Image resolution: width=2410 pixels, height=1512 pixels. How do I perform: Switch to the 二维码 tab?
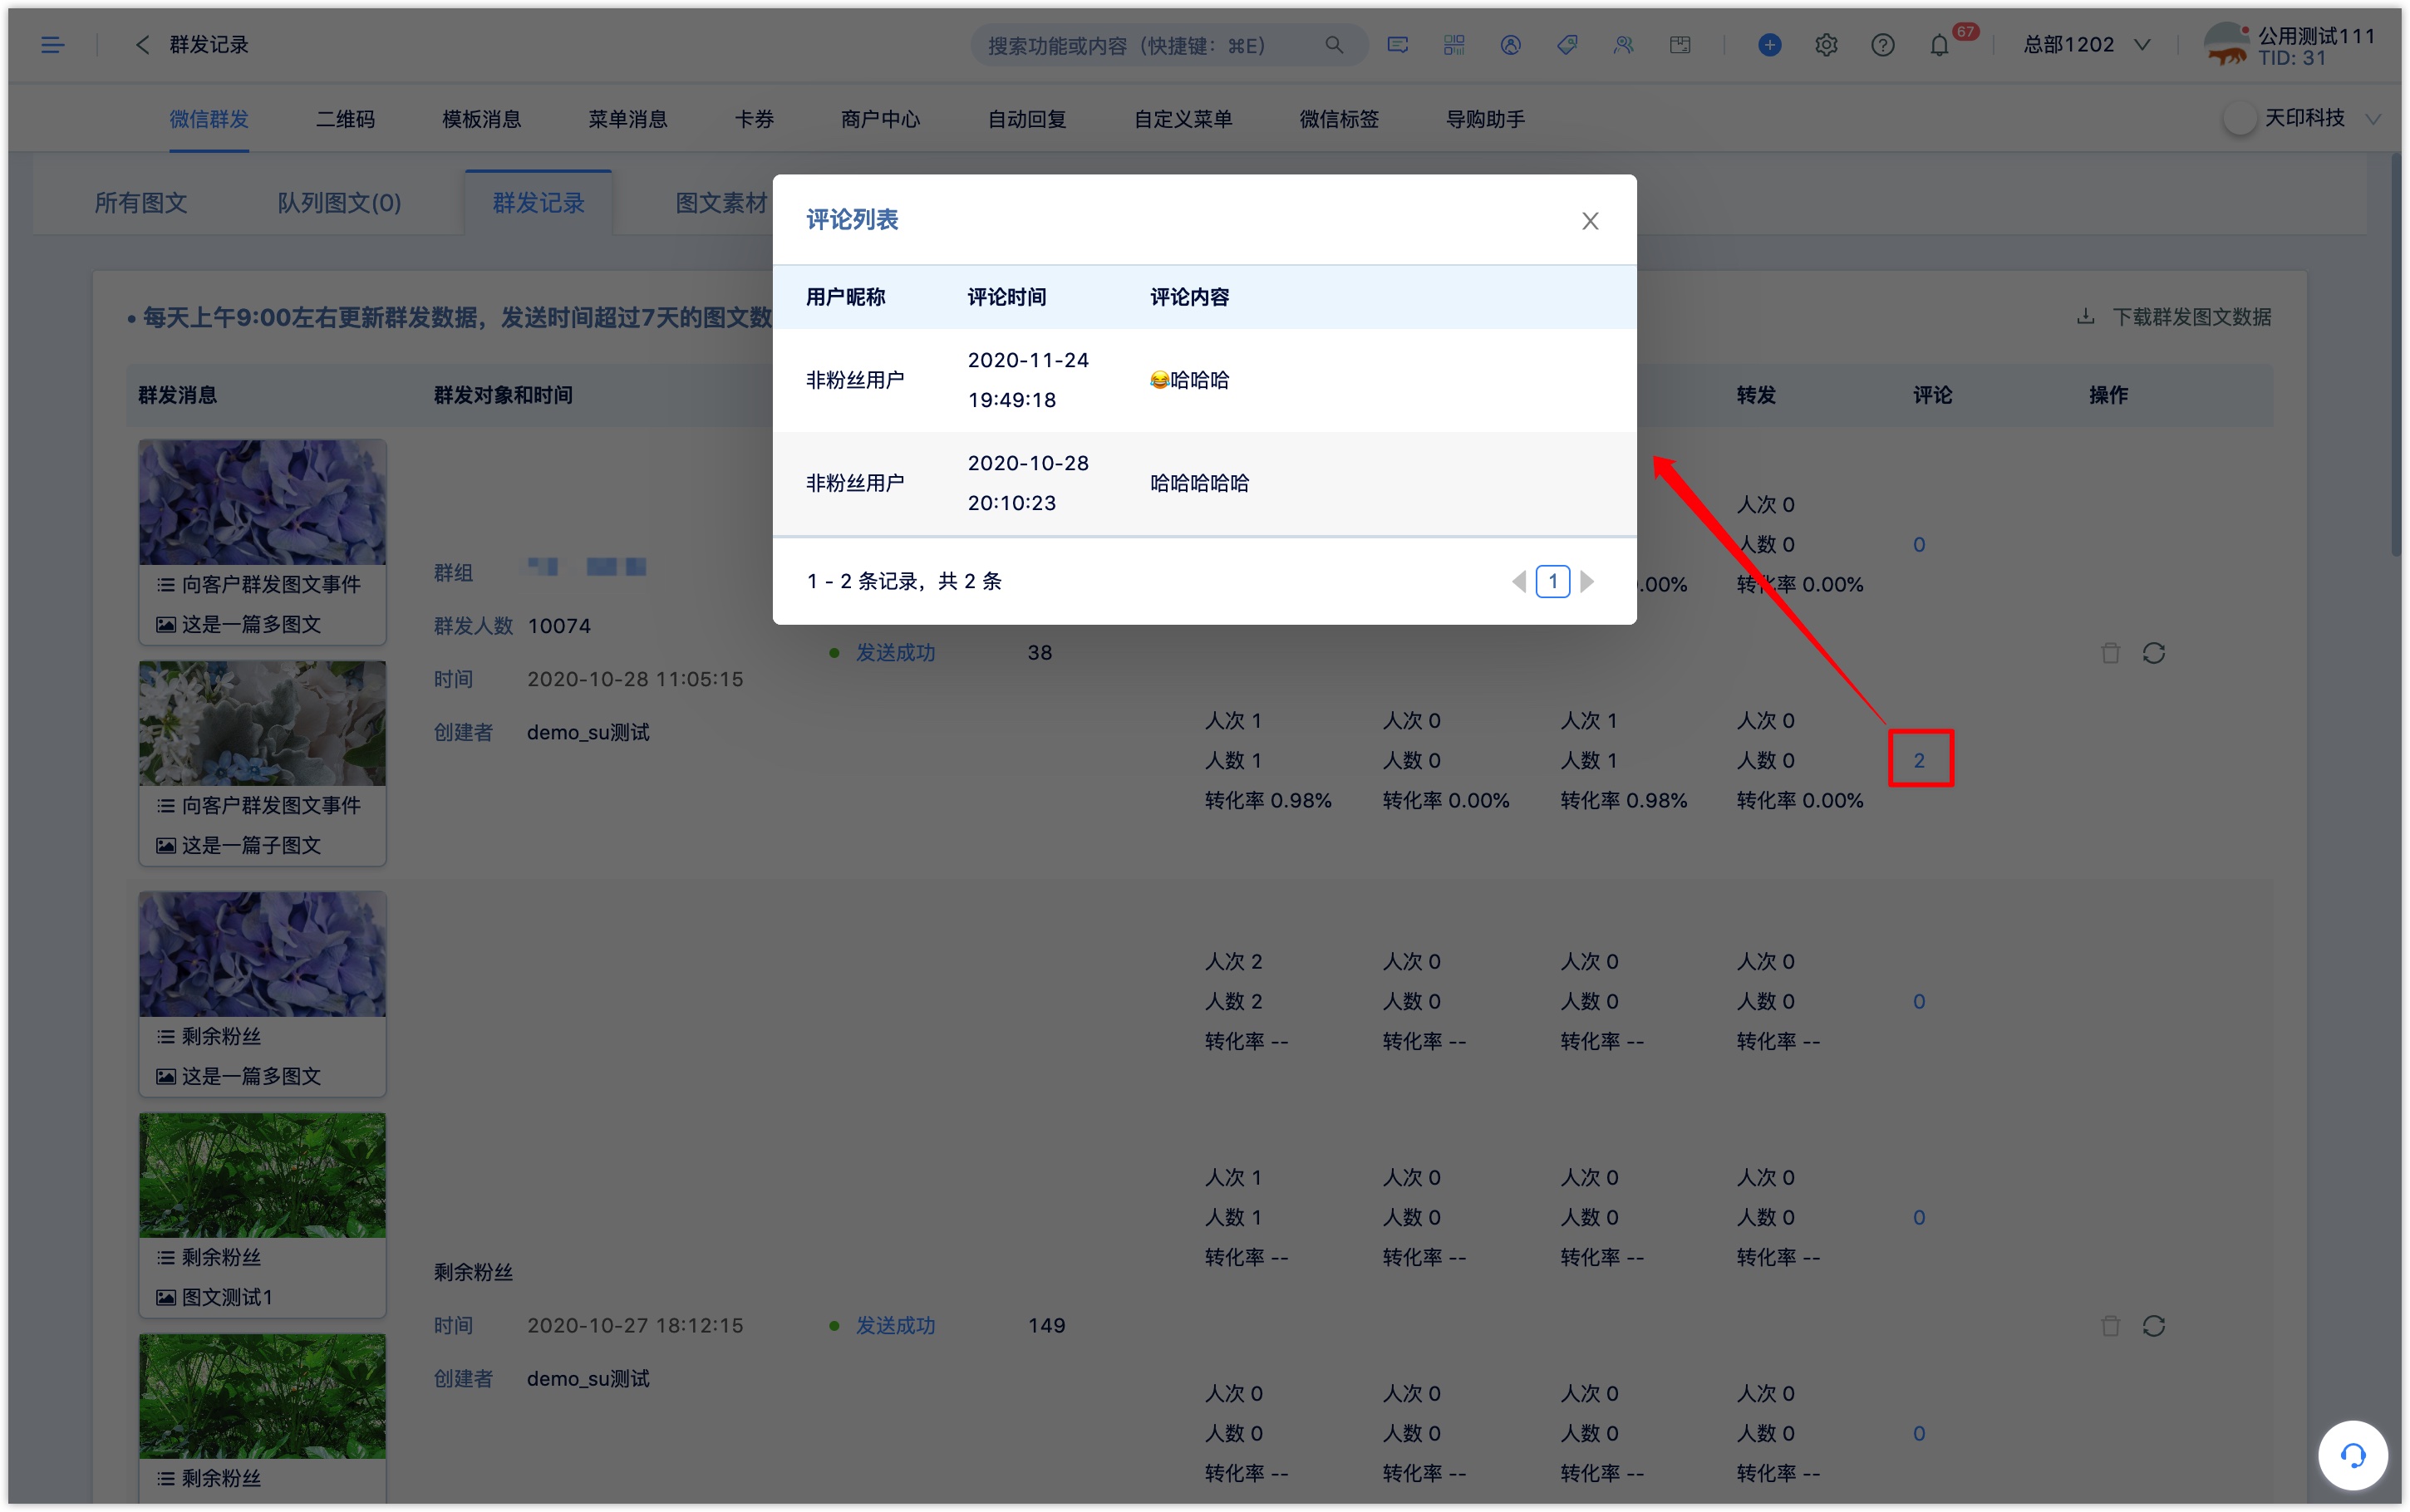[x=346, y=119]
